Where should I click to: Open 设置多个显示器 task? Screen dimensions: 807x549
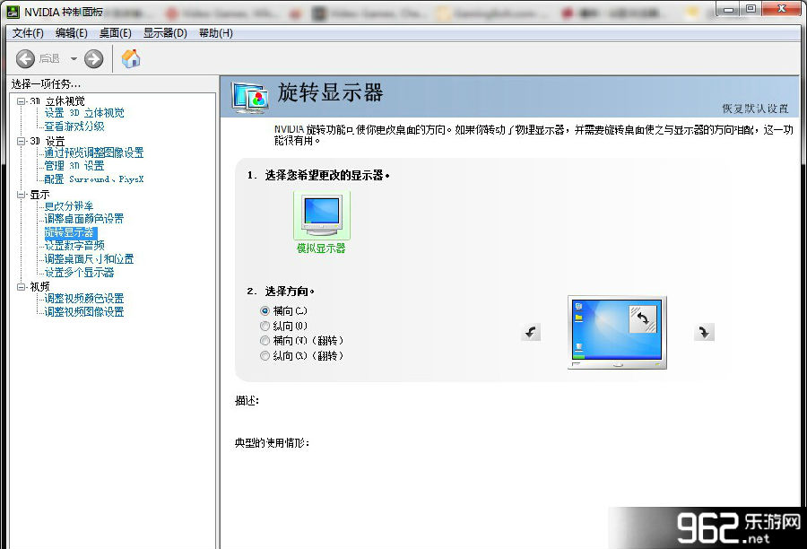click(x=79, y=273)
